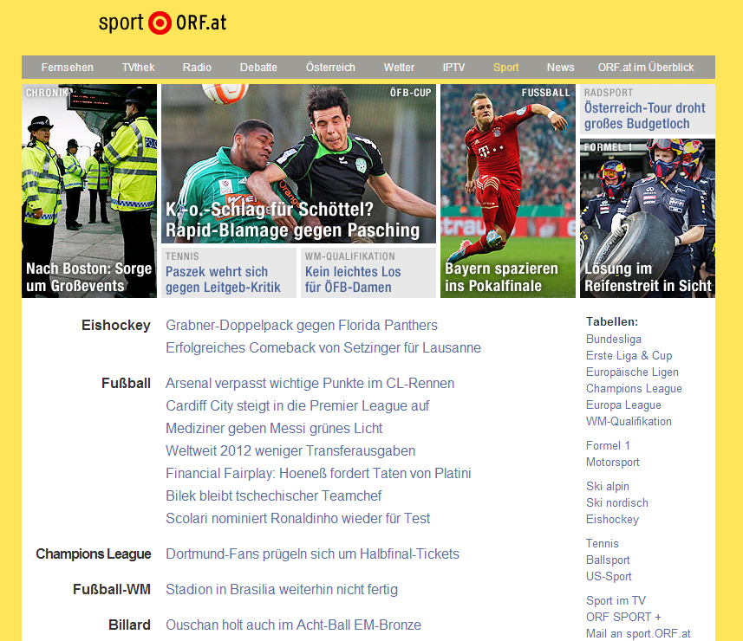Open Scolari nominiert Ronaldinho article

point(297,518)
